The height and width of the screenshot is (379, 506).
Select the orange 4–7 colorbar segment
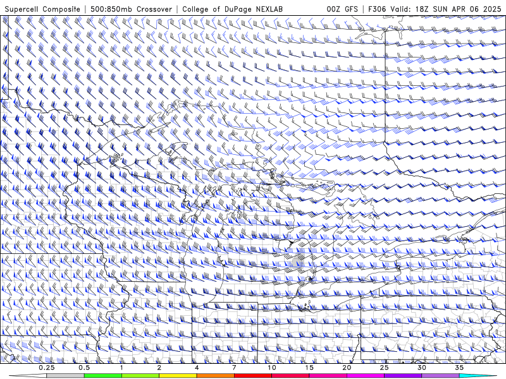tap(215, 376)
